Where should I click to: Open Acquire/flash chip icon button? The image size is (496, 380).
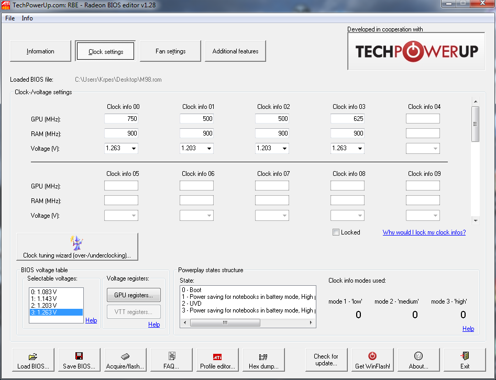coord(125,360)
